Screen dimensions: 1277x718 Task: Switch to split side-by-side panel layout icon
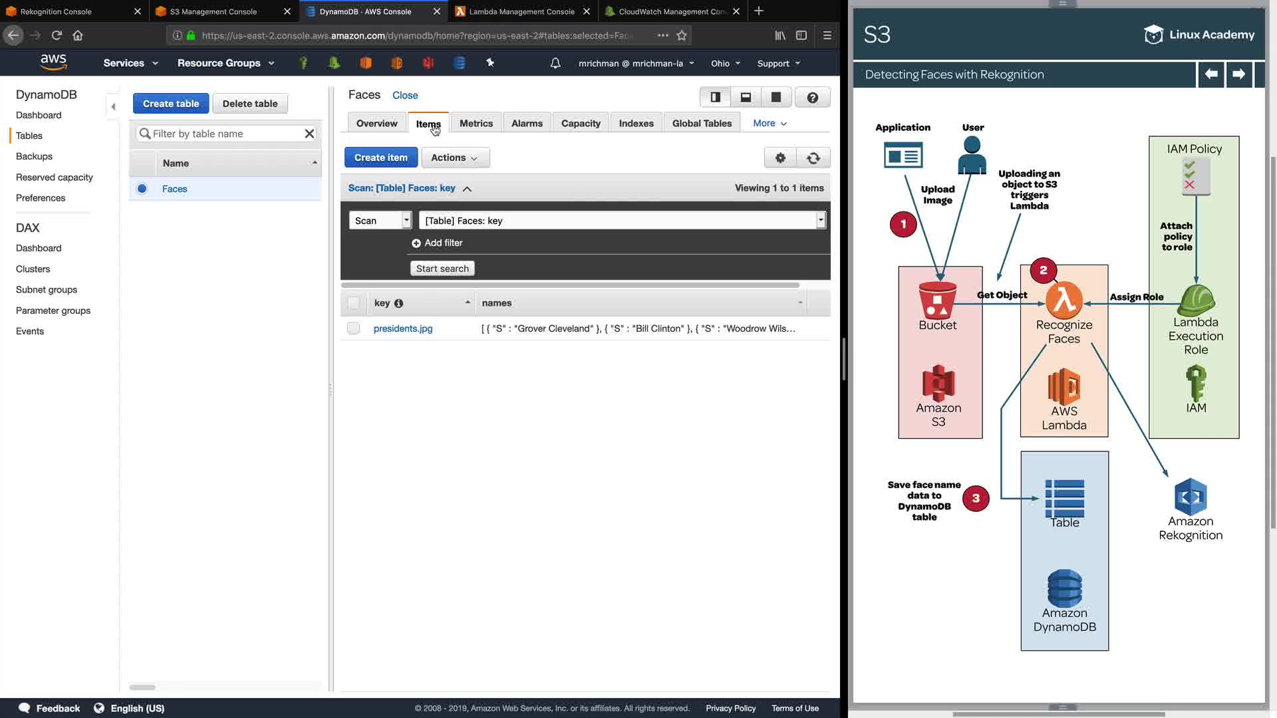715,97
